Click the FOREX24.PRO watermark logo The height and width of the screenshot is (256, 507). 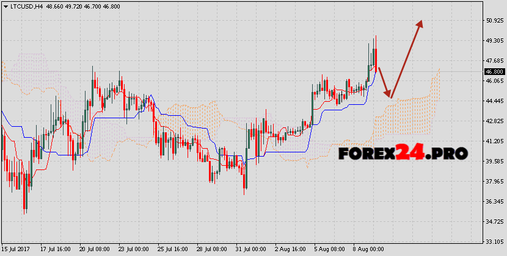coord(403,153)
